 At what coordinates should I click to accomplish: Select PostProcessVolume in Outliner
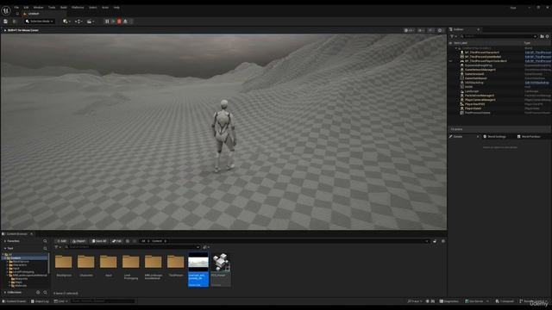477,113
